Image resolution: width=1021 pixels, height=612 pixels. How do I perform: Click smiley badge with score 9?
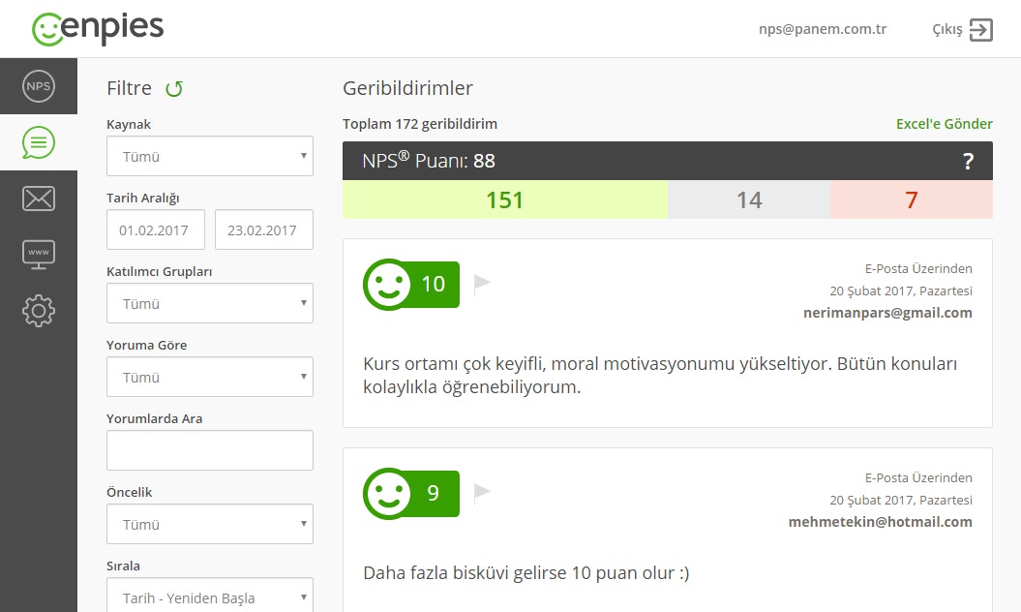[411, 494]
